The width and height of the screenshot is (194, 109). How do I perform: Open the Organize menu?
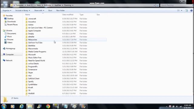tap(7, 11)
